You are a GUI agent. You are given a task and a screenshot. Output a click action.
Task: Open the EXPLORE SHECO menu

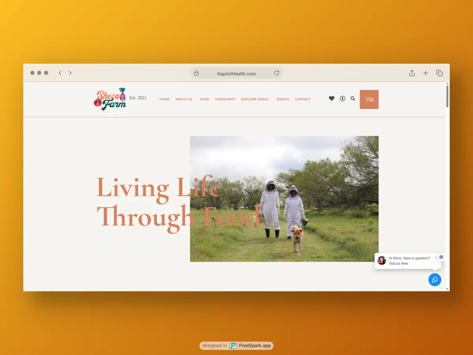(255, 99)
